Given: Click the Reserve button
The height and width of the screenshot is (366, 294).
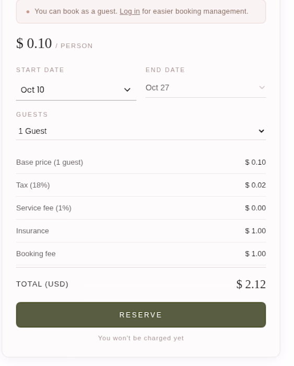Looking at the screenshot, I should tap(141, 315).
